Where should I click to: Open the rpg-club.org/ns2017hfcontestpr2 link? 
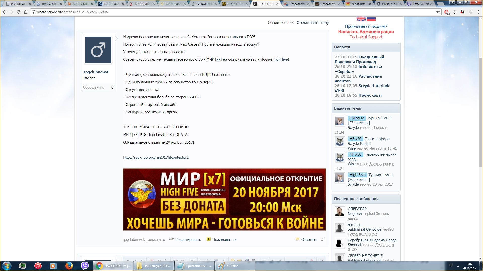pyautogui.click(x=156, y=157)
